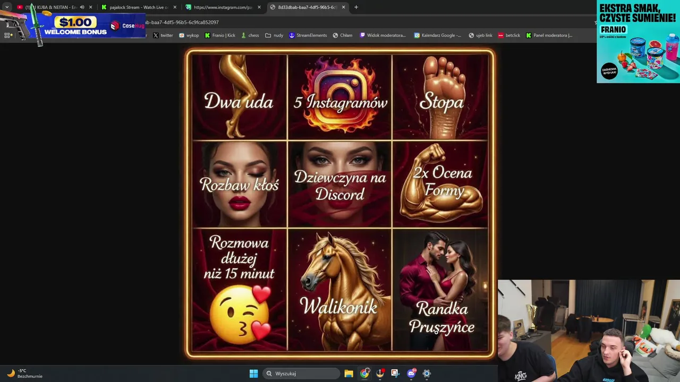The image size is (680, 382).
Task: Open the 'nudy' bookmark folder
Action: pyautogui.click(x=274, y=36)
